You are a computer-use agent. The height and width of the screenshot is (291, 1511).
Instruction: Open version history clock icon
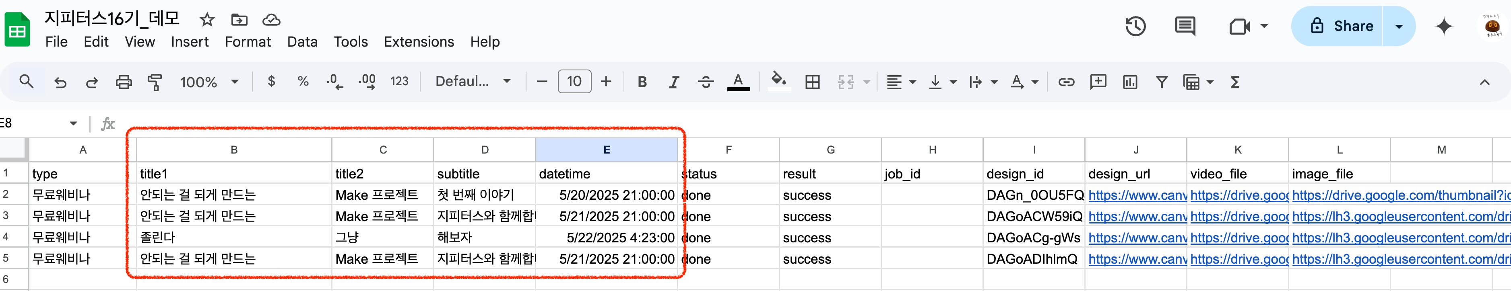[1135, 27]
